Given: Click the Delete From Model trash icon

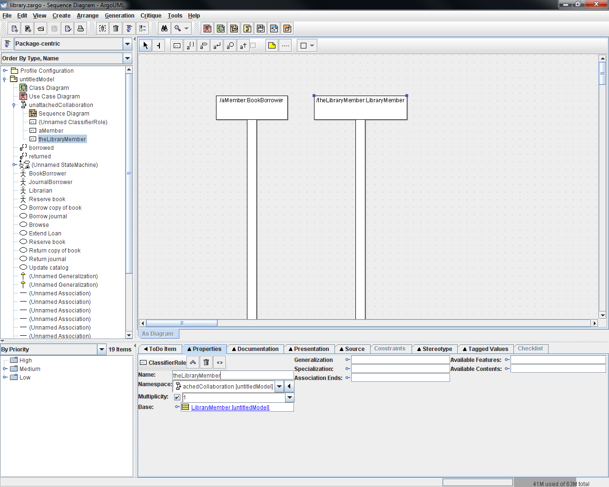Looking at the screenshot, I should click(116, 29).
